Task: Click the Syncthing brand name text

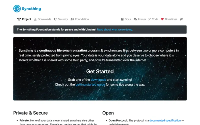Action: click(31, 9)
